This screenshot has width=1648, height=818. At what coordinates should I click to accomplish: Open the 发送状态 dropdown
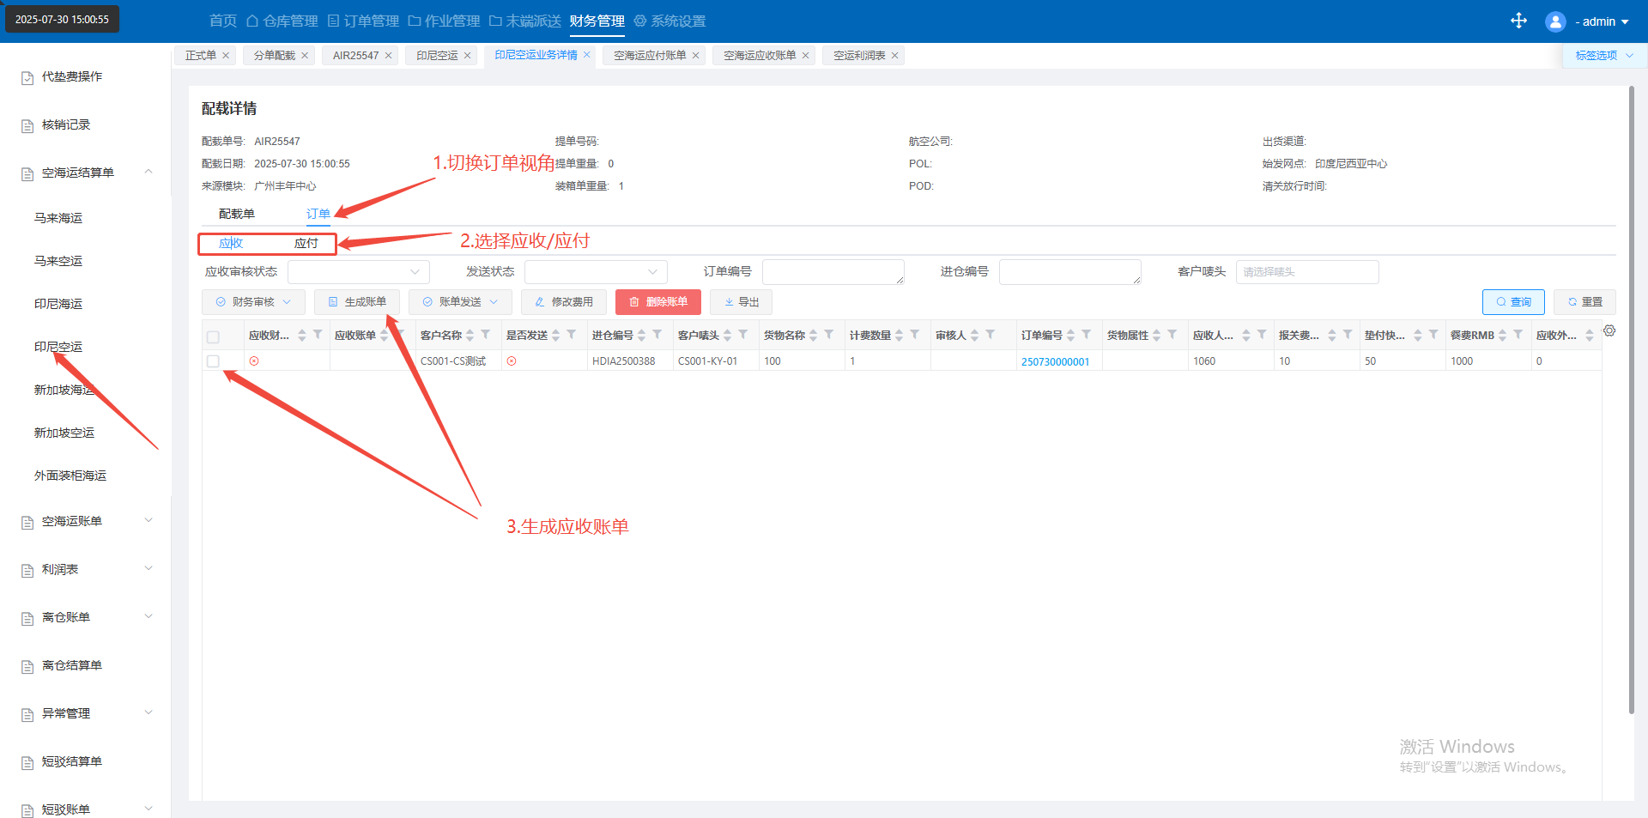tap(595, 272)
